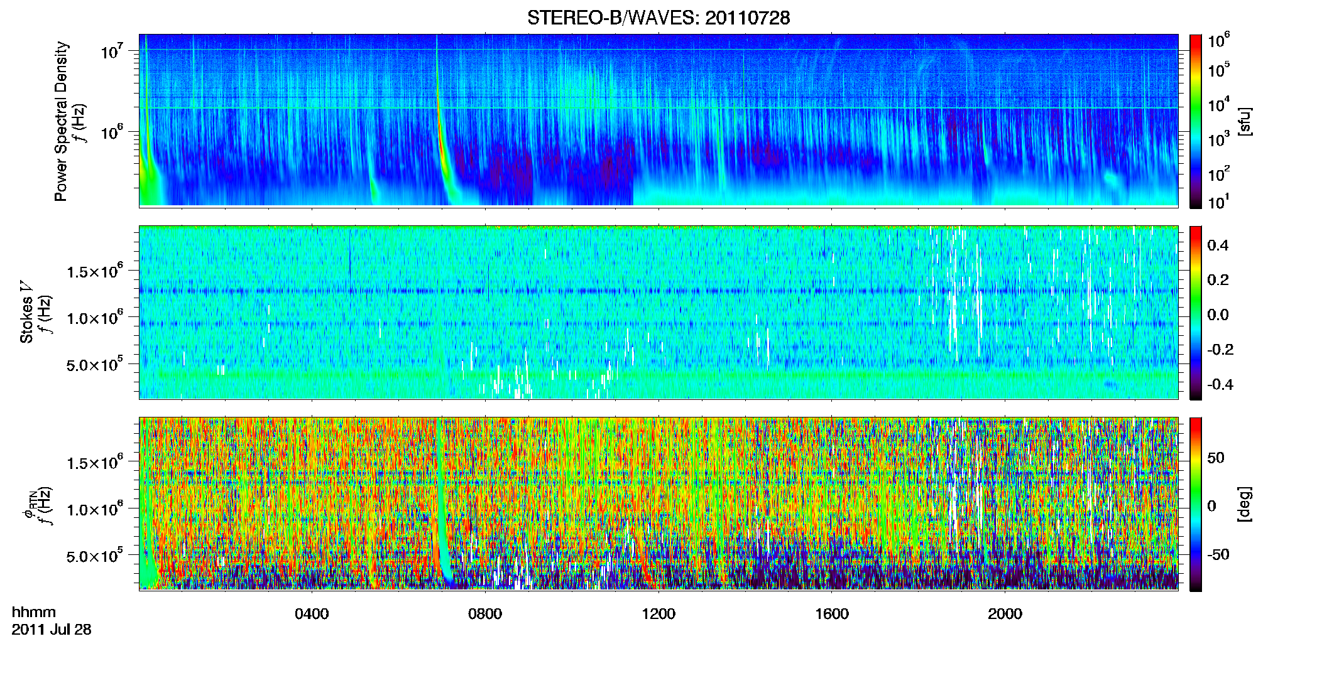The image size is (1317, 678).
Task: Click the degrees color bar of bottom panel
Action: point(1196,504)
